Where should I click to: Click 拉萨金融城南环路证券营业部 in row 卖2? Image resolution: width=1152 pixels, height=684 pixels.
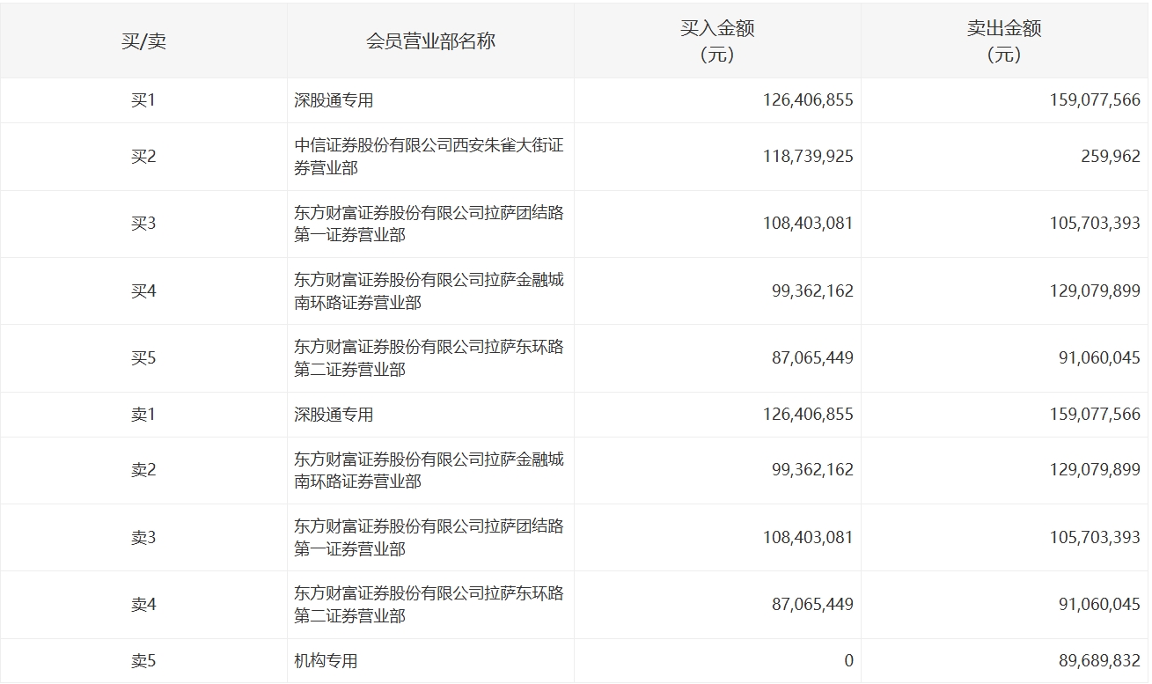coord(429,470)
